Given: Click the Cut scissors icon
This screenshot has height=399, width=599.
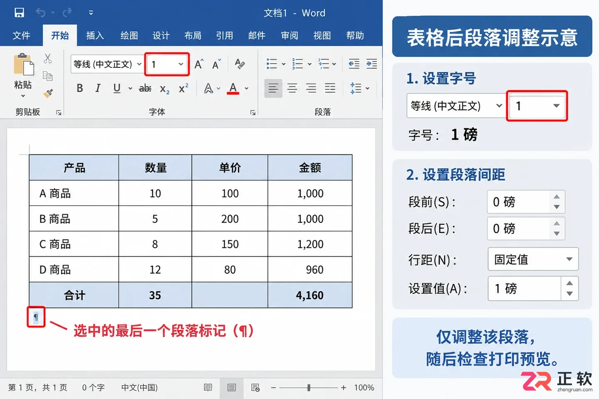Looking at the screenshot, I should 48,59.
